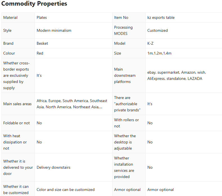The height and width of the screenshot is (196, 222).
Task: Click the Customized processing modes value
Action: [157, 30]
